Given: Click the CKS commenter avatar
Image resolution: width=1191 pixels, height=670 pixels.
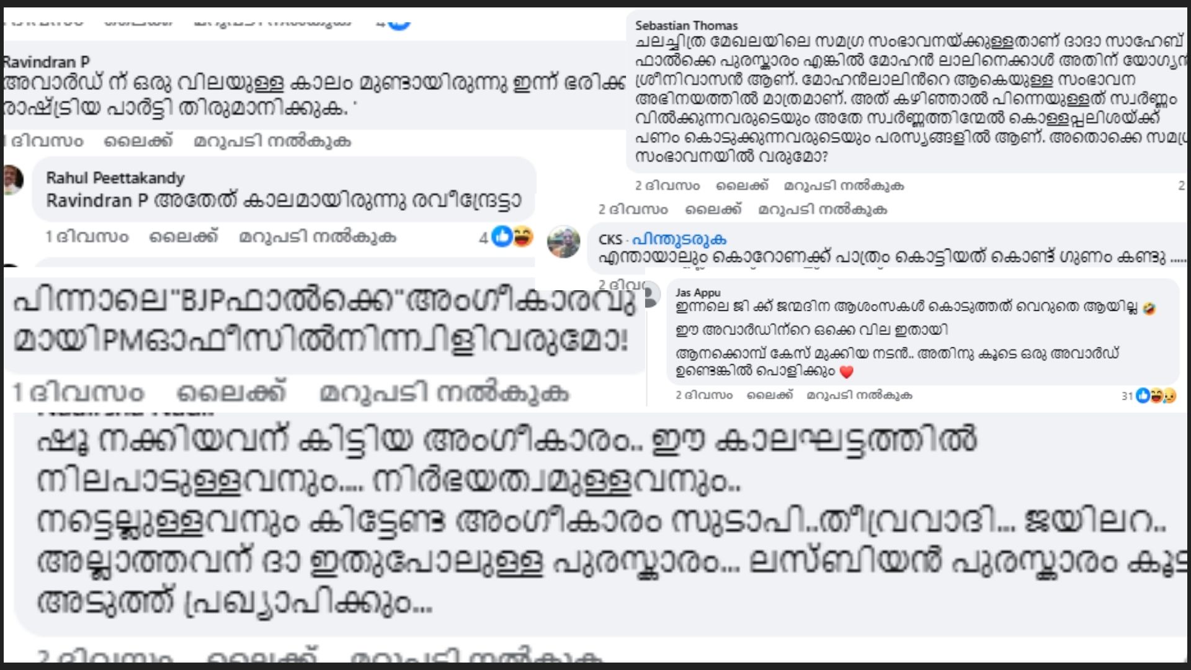Looking at the screenshot, I should coord(563,241).
